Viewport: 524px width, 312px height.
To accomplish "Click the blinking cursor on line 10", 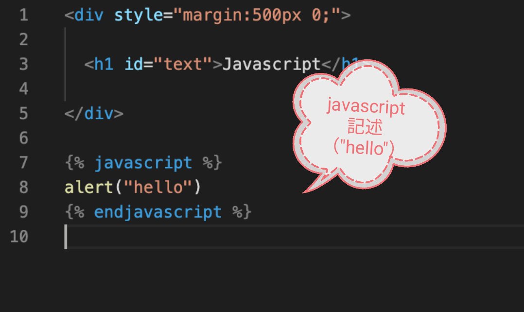I will click(66, 237).
